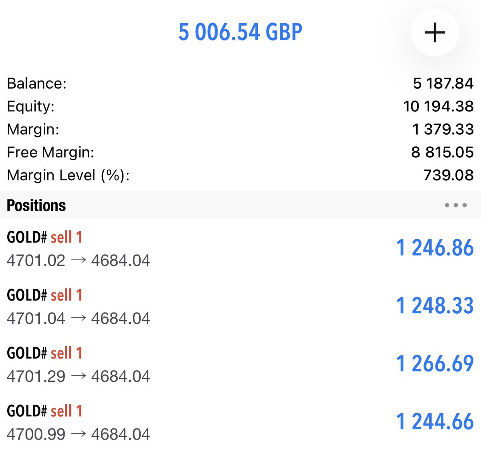
Task: Open GOLD# sell position opened at 4701.04
Action: pos(240,307)
